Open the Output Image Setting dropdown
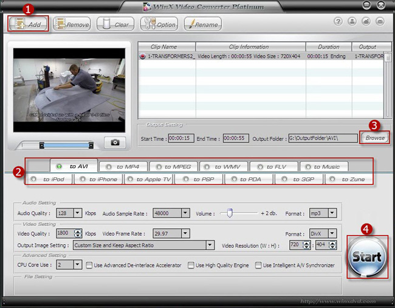Screen dimensions: 395x308 (210, 245)
